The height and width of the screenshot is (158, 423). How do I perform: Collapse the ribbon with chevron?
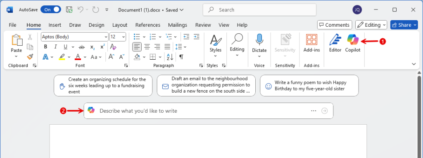tap(414, 64)
